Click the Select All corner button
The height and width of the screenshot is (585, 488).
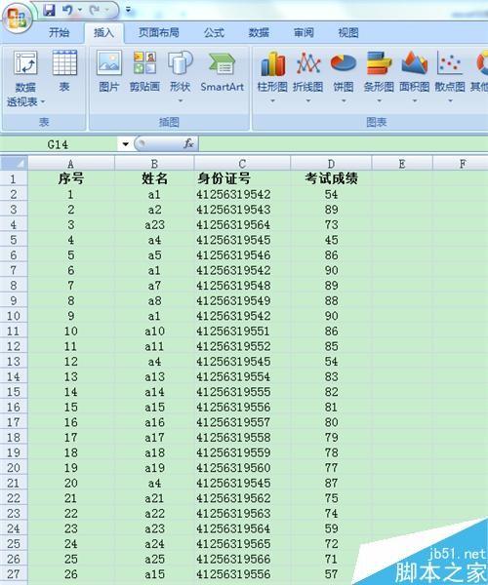(x=14, y=164)
